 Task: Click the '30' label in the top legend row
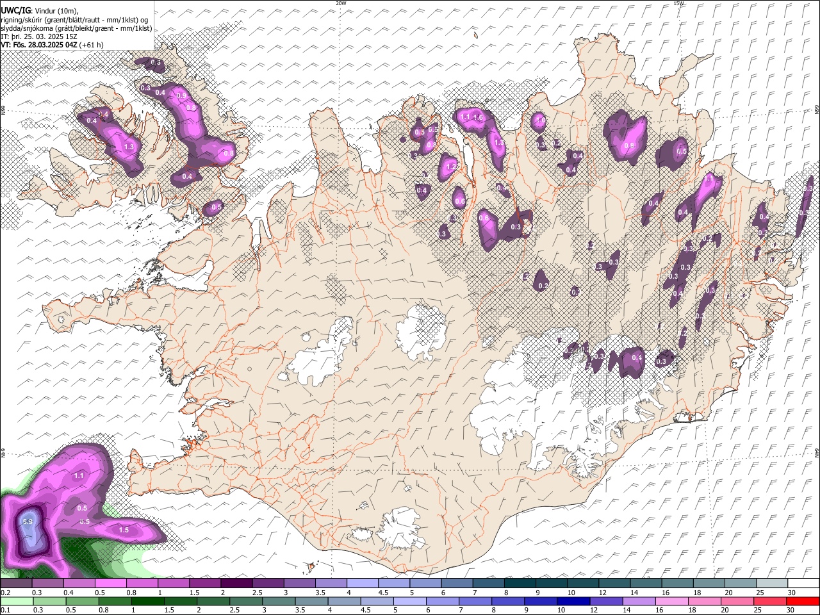click(792, 593)
